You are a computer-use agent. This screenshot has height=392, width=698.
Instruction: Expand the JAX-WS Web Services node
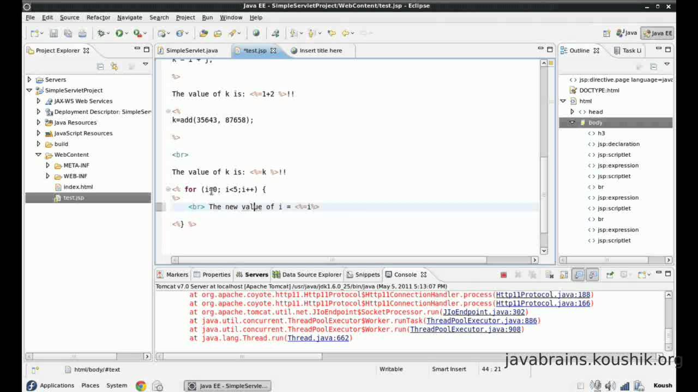[x=38, y=101]
